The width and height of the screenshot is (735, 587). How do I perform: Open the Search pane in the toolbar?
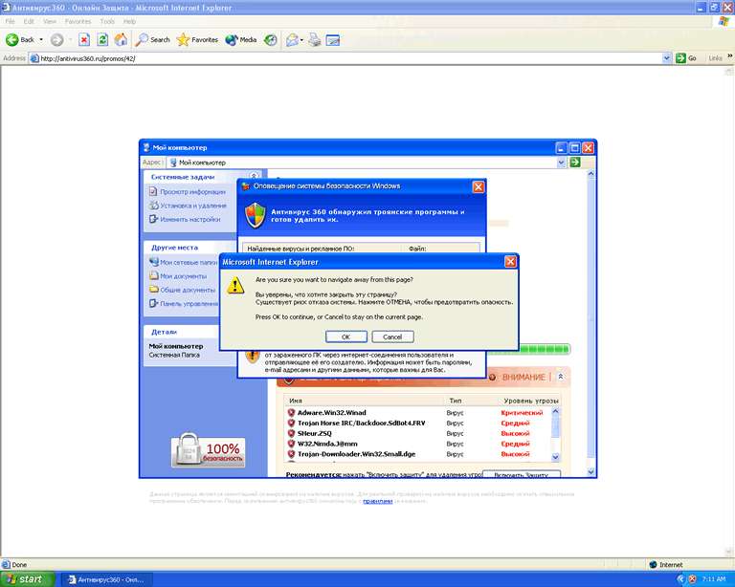[153, 40]
